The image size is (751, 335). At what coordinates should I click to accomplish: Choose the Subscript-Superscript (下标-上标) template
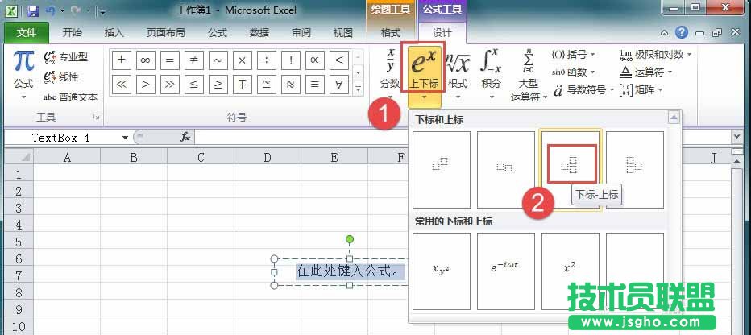pos(571,170)
